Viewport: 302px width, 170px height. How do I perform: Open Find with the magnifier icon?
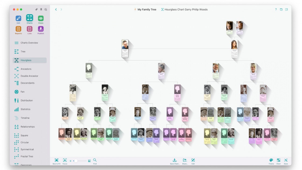[x=95, y=160]
